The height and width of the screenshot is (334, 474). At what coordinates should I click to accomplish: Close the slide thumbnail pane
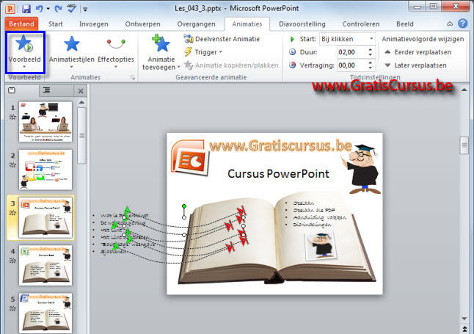pyautogui.click(x=81, y=91)
